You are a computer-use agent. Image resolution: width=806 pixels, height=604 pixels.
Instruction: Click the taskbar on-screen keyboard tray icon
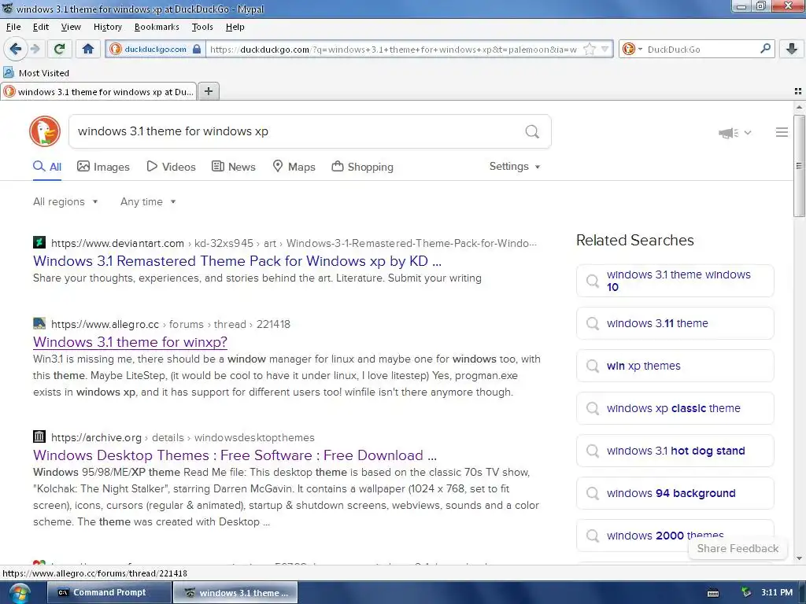(x=713, y=593)
